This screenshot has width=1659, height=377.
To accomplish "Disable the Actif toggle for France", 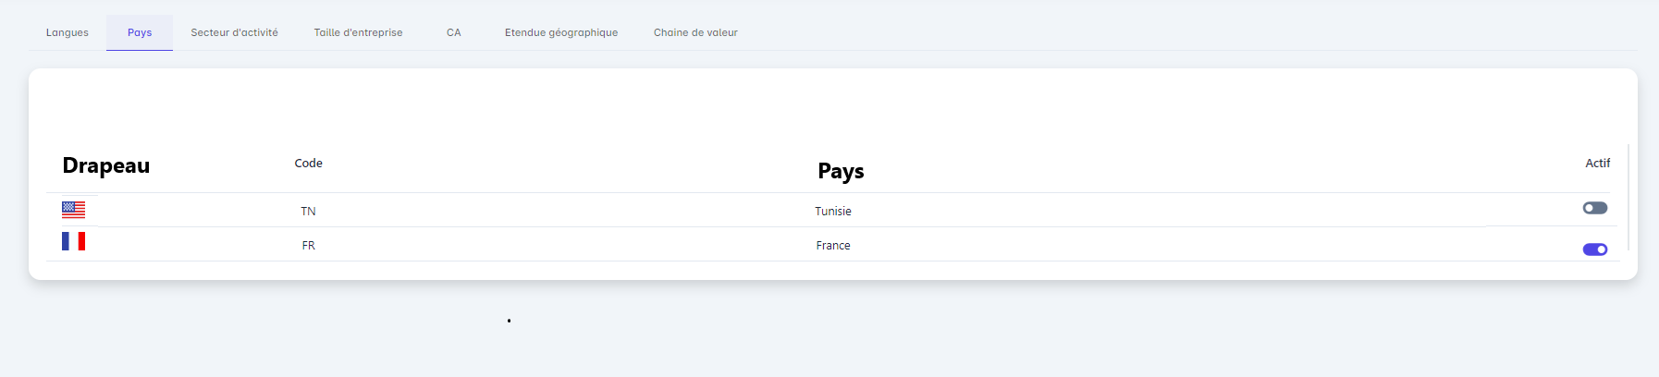I will click(1594, 249).
